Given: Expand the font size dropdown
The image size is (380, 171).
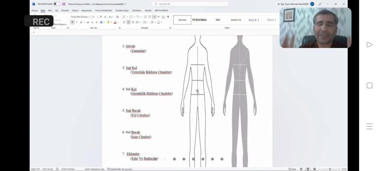Looking at the screenshot, I should tap(97, 17).
